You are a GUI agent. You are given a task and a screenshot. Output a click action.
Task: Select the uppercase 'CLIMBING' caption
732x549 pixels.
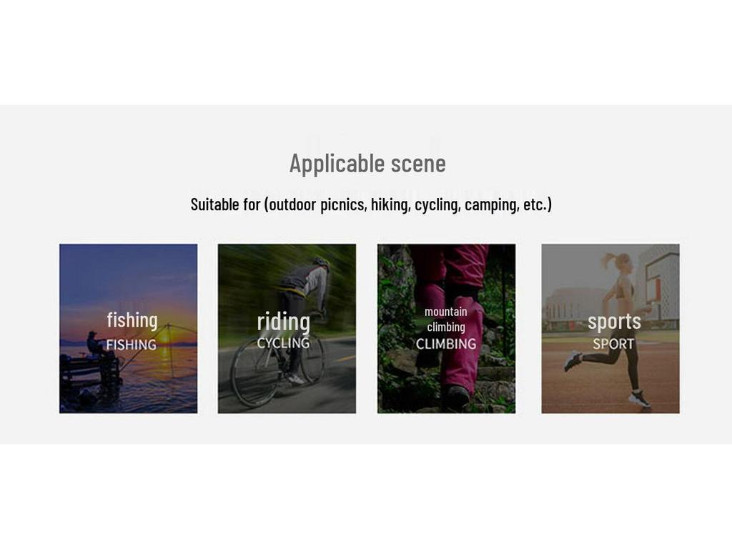click(446, 344)
